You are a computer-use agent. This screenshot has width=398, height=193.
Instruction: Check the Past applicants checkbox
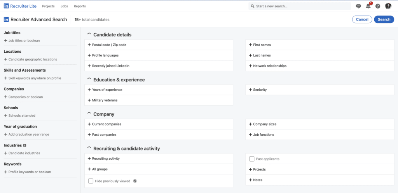[252, 159]
